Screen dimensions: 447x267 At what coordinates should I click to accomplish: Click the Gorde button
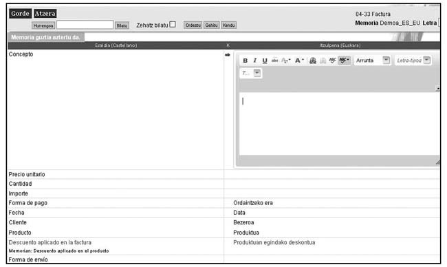point(20,13)
